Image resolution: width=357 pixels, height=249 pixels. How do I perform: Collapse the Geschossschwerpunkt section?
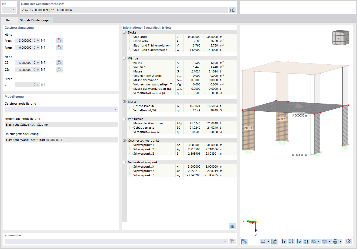(124, 141)
